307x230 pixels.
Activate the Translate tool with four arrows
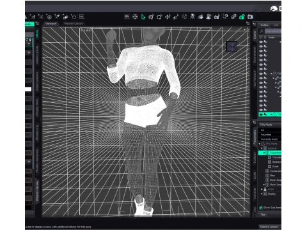pyautogui.click(x=168, y=17)
